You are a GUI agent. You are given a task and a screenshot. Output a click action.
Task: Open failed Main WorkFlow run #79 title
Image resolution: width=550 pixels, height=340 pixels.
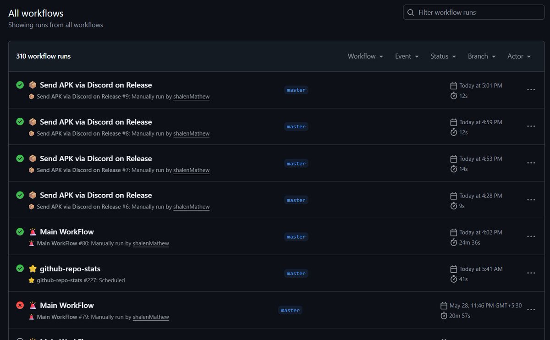click(67, 305)
